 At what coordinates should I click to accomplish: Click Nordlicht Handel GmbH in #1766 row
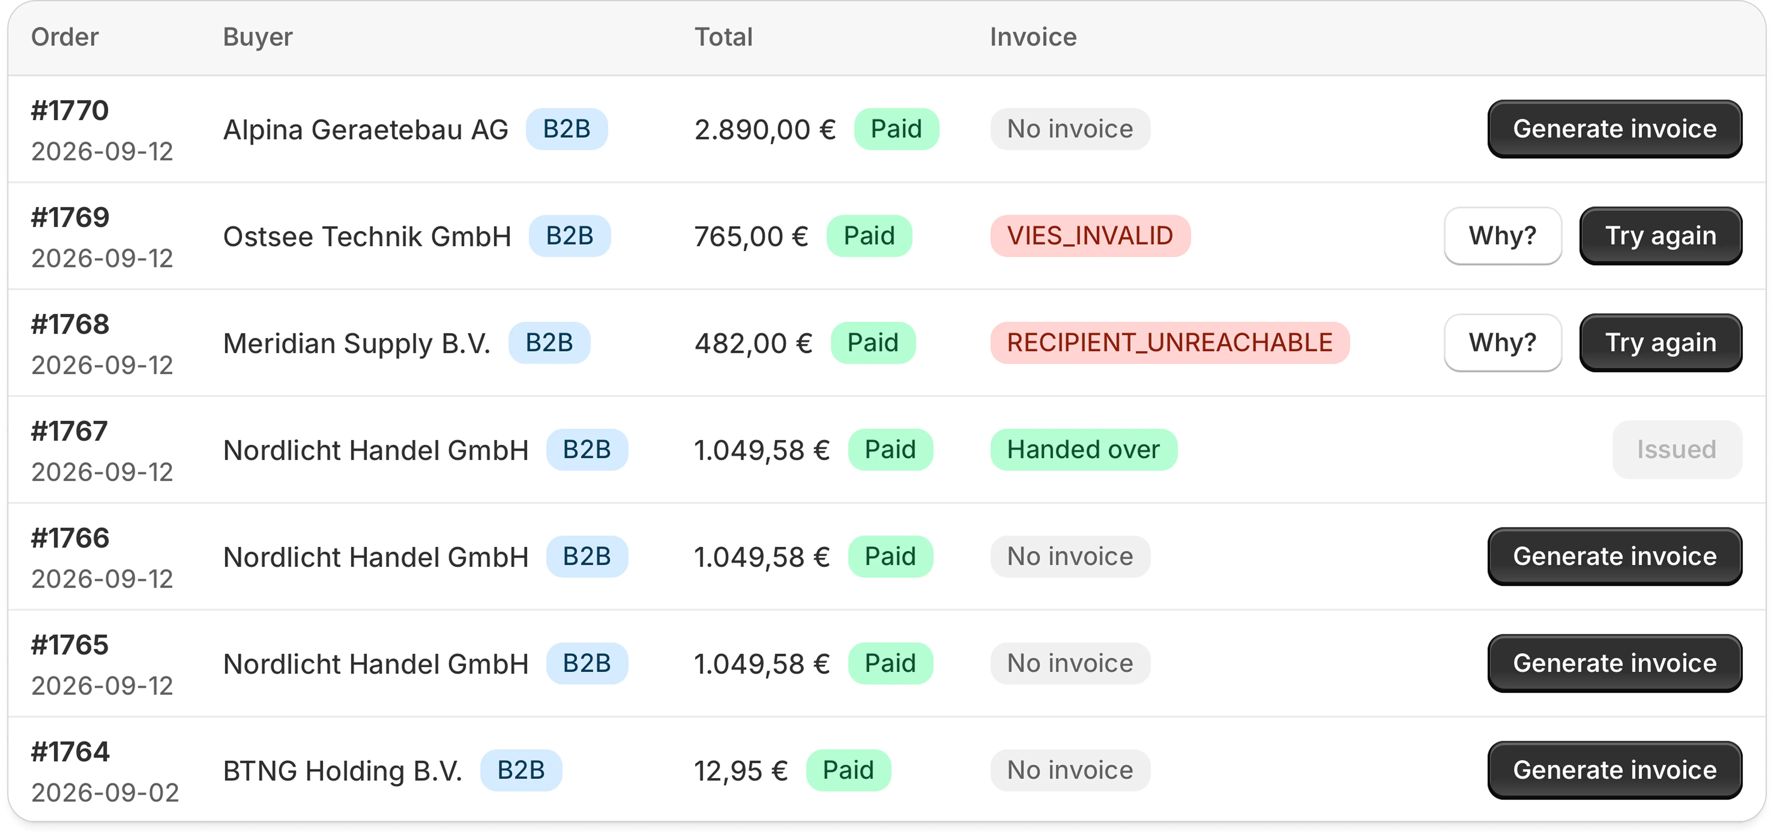tap(376, 557)
